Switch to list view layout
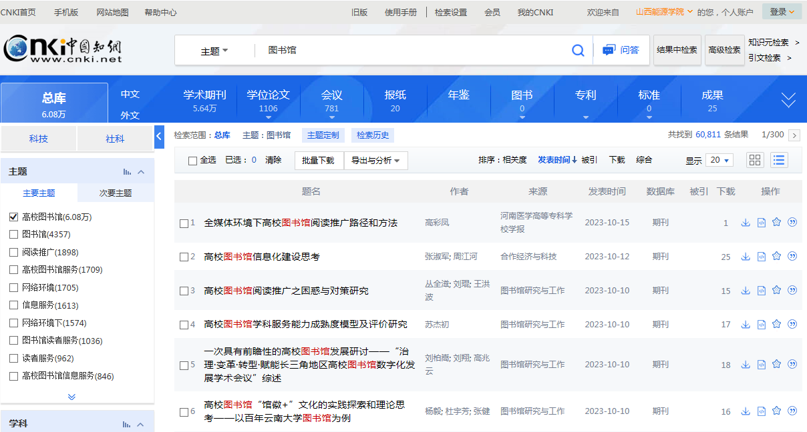The width and height of the screenshot is (807, 432). click(x=779, y=160)
